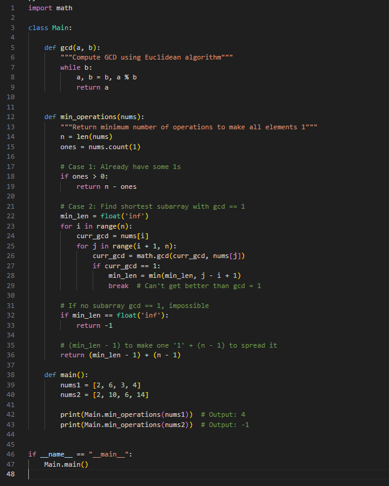Click the '# (min_len - 1) to make one' comment

click(169, 345)
